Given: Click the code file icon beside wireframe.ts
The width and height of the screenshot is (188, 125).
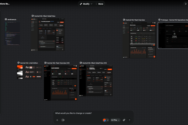Looking at the screenshot, I should [6, 19].
